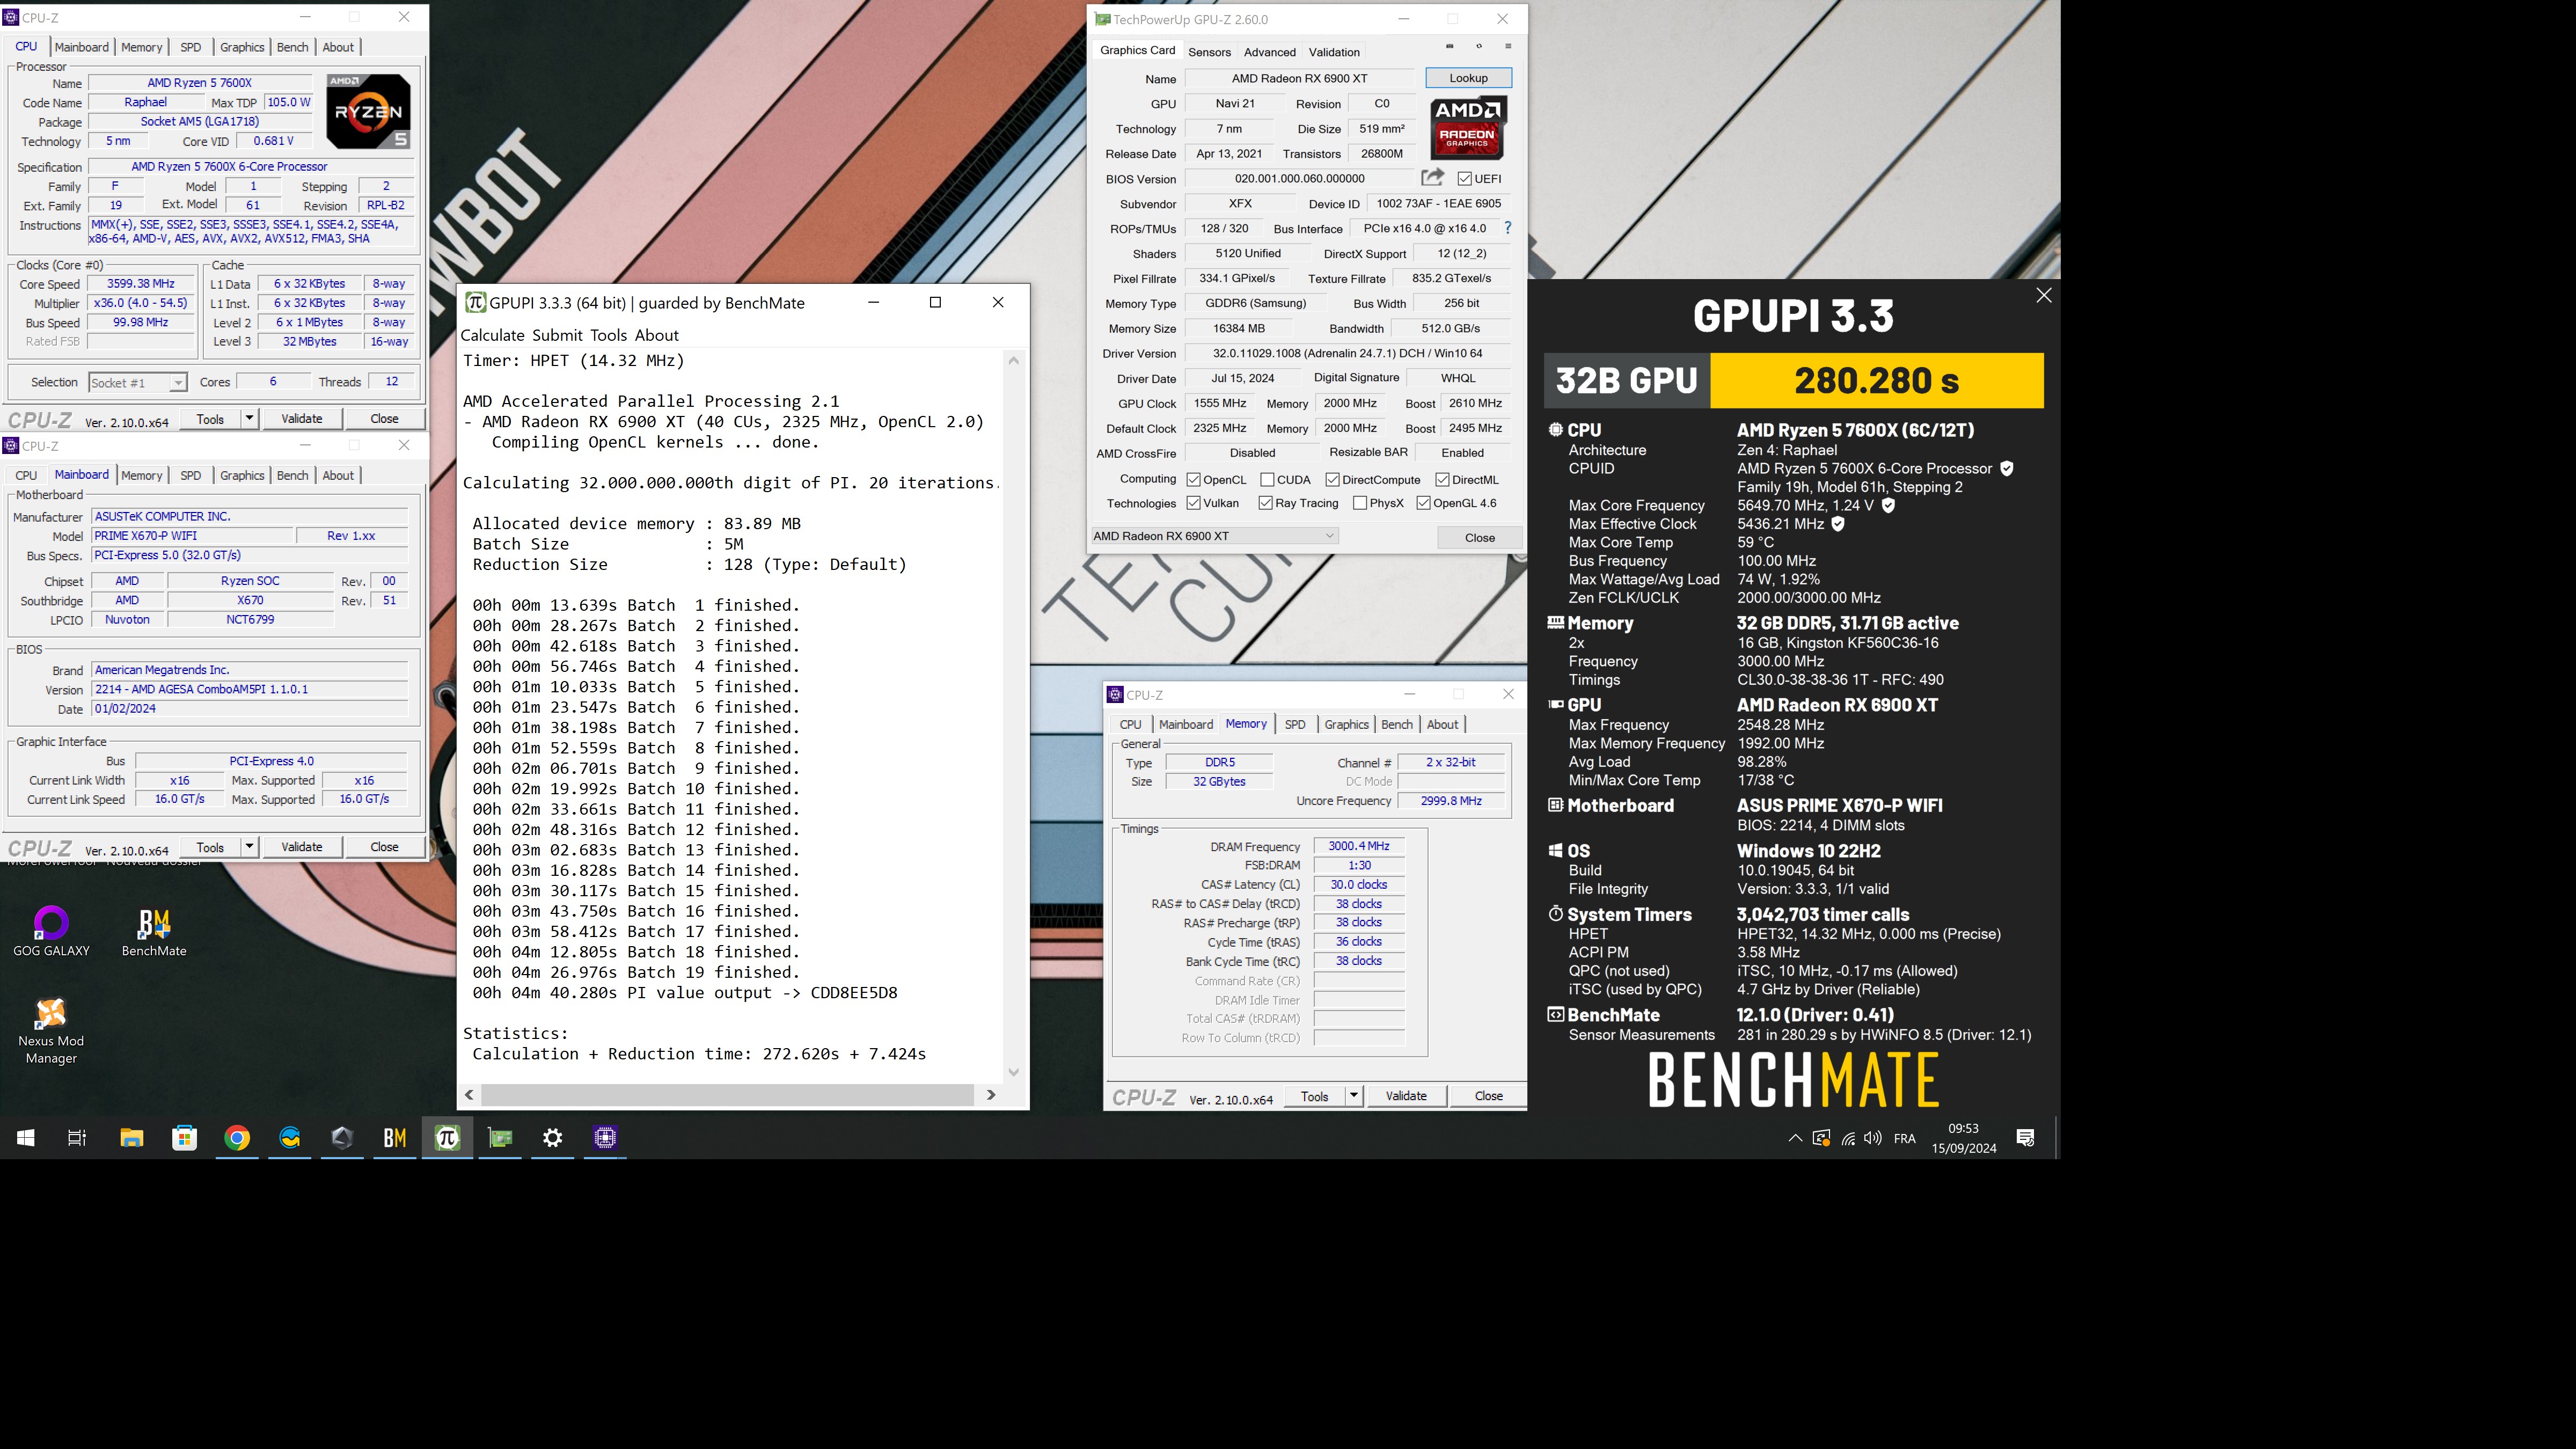
Task: Click Tools button in CPU-Z Memory window
Action: pos(1314,1096)
